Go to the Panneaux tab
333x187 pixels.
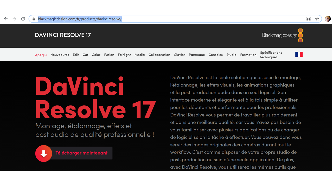tap(197, 55)
